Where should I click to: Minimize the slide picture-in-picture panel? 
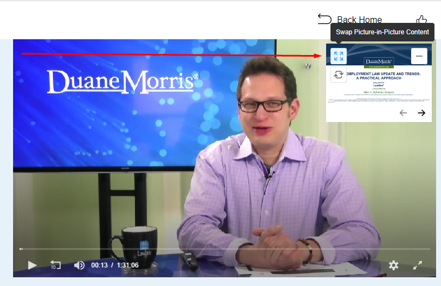pyautogui.click(x=419, y=56)
